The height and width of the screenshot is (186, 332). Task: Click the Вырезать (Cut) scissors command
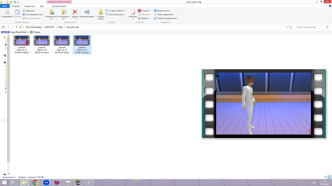(29, 11)
